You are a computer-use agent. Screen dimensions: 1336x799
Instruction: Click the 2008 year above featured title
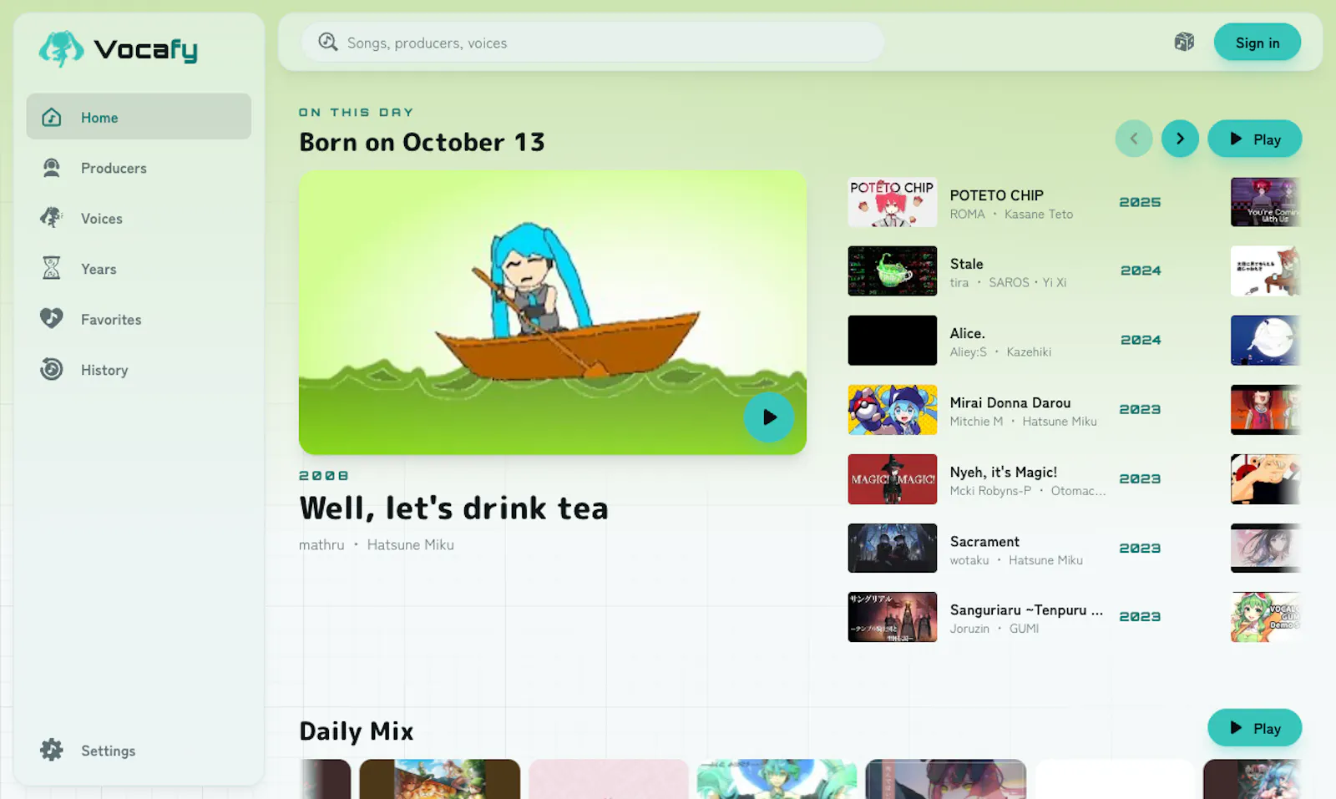pos(324,475)
